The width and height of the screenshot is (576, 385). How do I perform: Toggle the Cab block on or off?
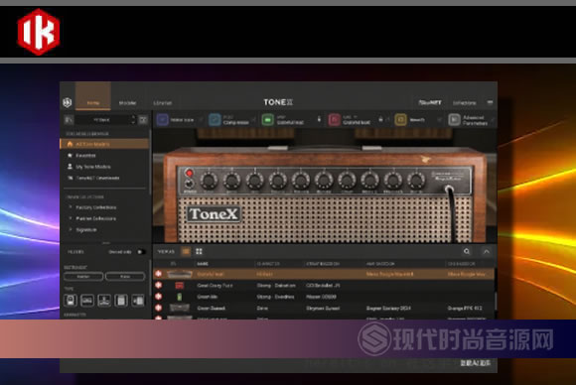coord(388,120)
